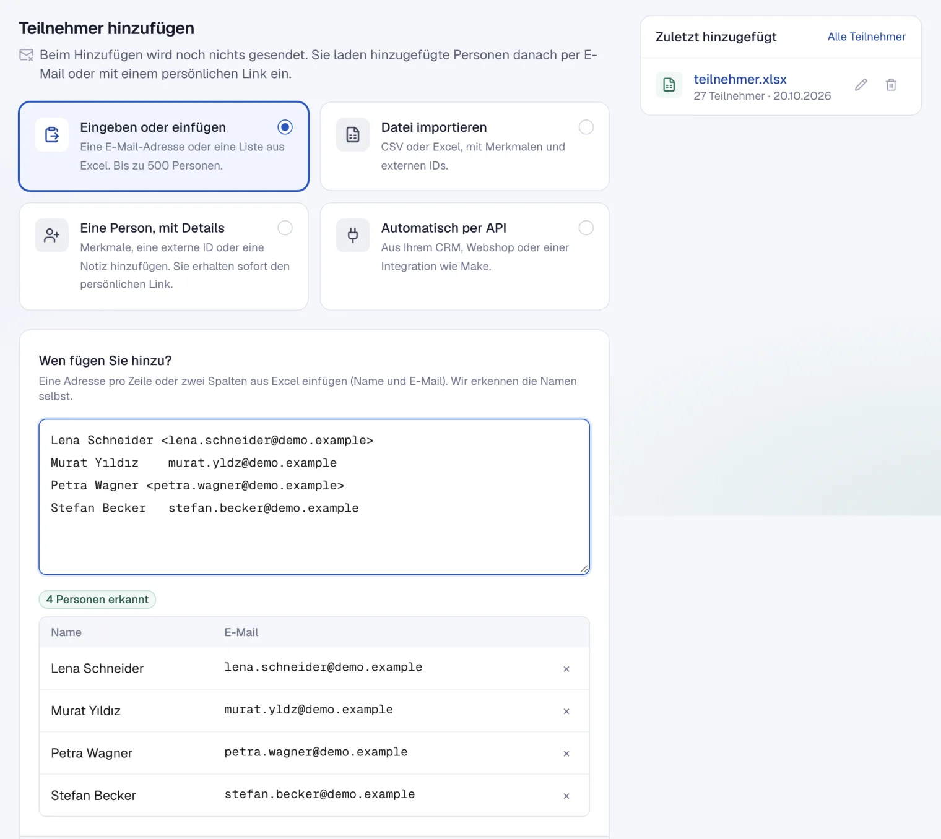Delete teilnehmer.xlsx using the trash icon
This screenshot has width=941, height=839.
click(x=891, y=85)
